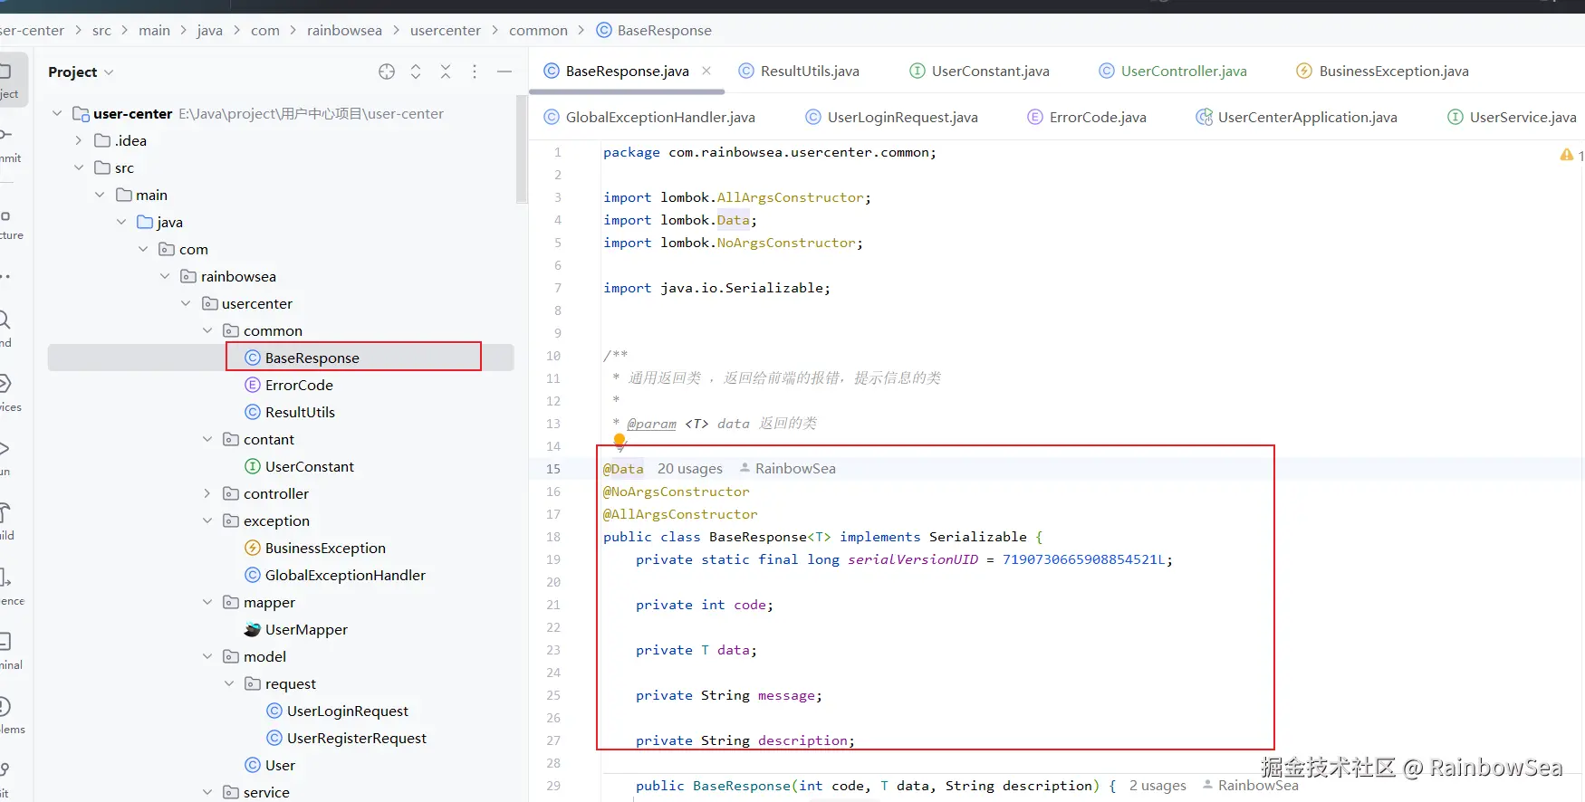Click the 20 usages inlay hint
Screen dimensions: 1585x802
pyautogui.click(x=689, y=468)
